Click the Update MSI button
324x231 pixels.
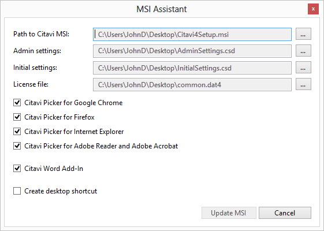(x=229, y=213)
